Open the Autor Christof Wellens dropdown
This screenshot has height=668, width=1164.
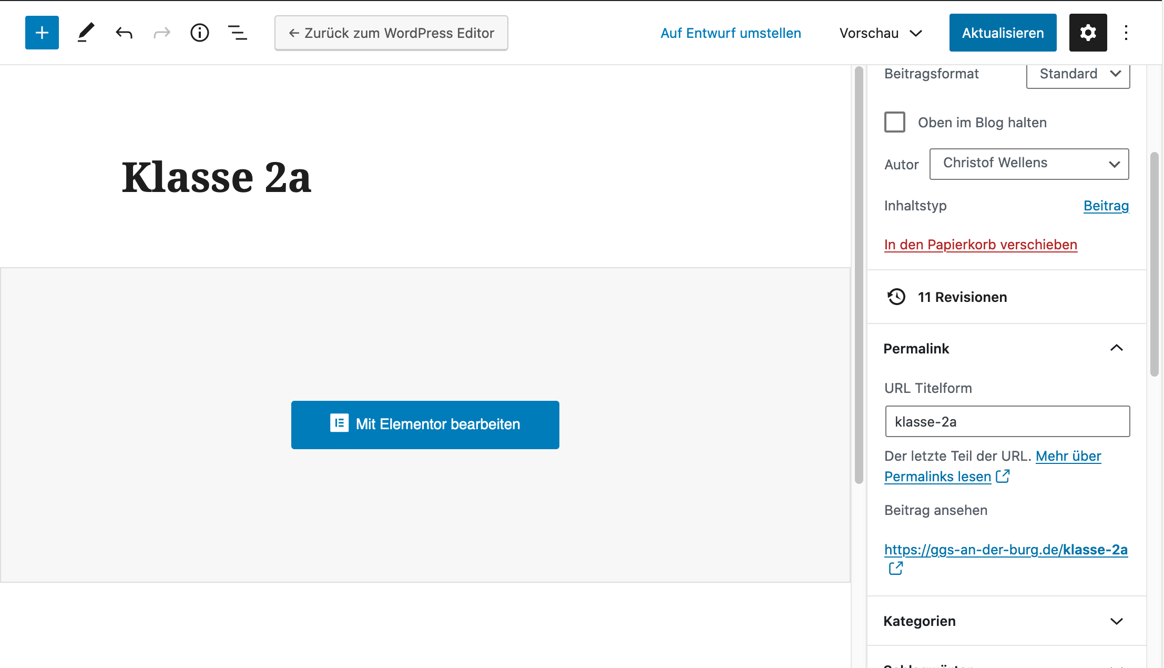click(1028, 164)
